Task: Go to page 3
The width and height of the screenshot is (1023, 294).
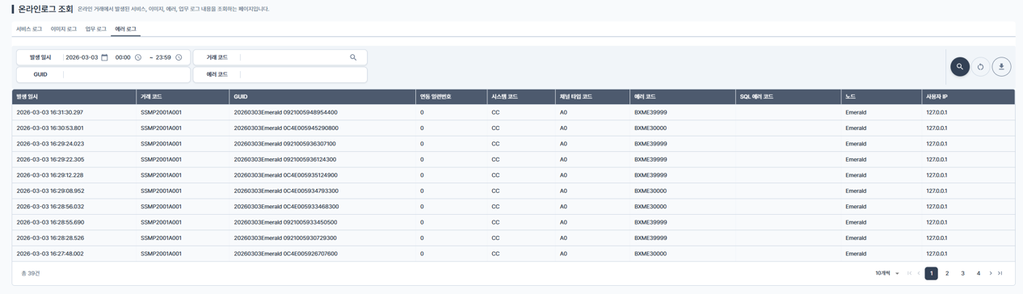Action: (x=962, y=274)
